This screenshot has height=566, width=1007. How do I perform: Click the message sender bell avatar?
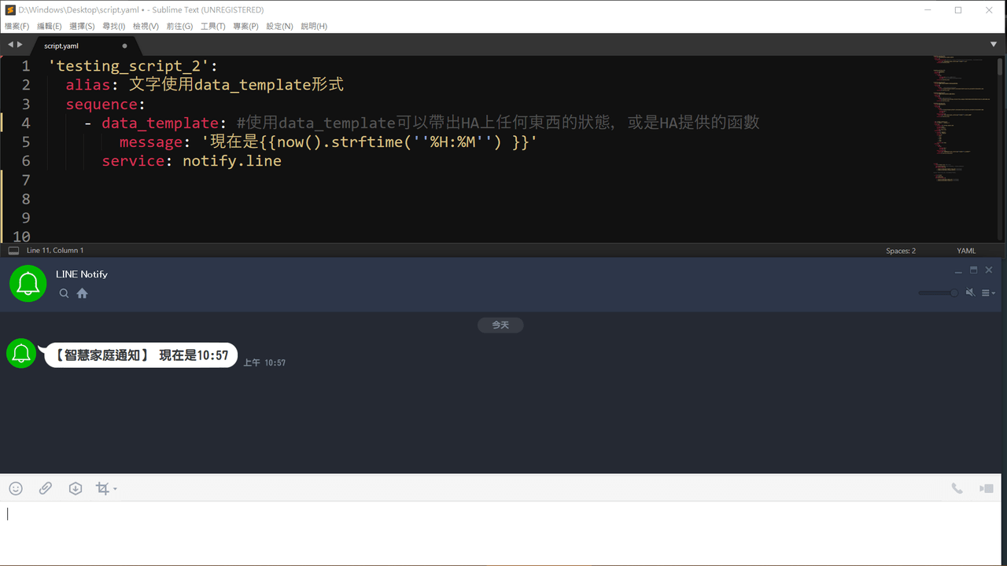21,354
